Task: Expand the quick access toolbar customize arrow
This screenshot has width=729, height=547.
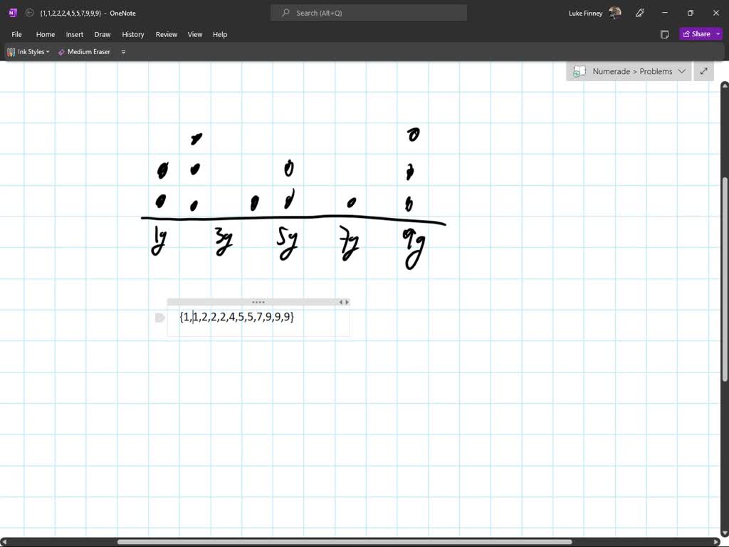Action: point(123,51)
